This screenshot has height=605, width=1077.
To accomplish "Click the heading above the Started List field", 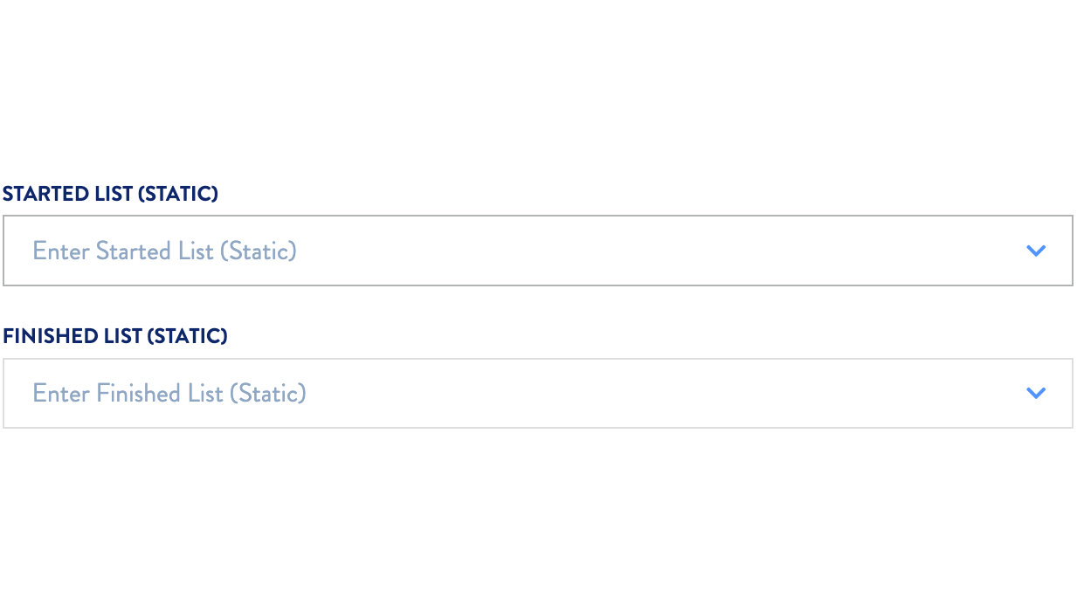I will pyautogui.click(x=110, y=194).
